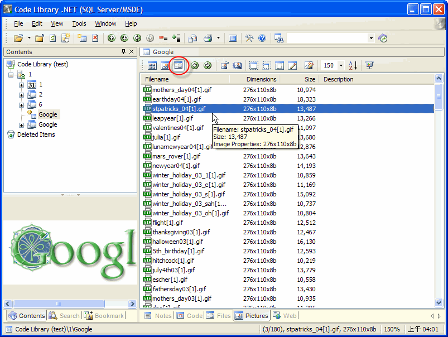The width and height of the screenshot is (448, 337).
Task: Click the red X delete icon
Action: pyautogui.click(x=95, y=38)
